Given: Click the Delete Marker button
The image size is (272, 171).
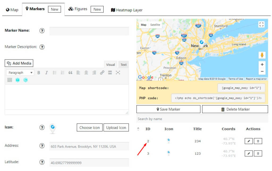Looking at the screenshot, I should [235, 109].
